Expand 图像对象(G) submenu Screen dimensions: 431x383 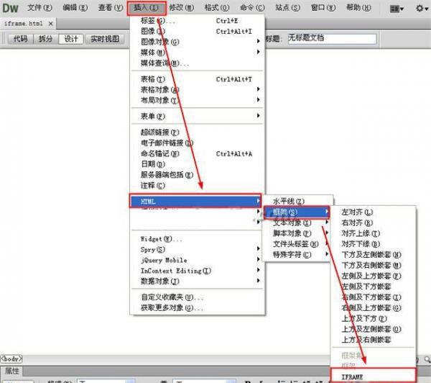[198, 42]
